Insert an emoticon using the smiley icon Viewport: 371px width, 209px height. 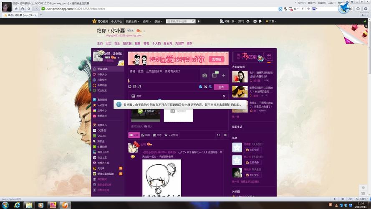click(x=130, y=87)
